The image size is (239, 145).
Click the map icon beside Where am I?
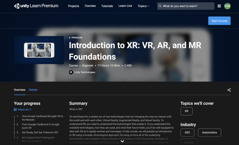coord(15,110)
